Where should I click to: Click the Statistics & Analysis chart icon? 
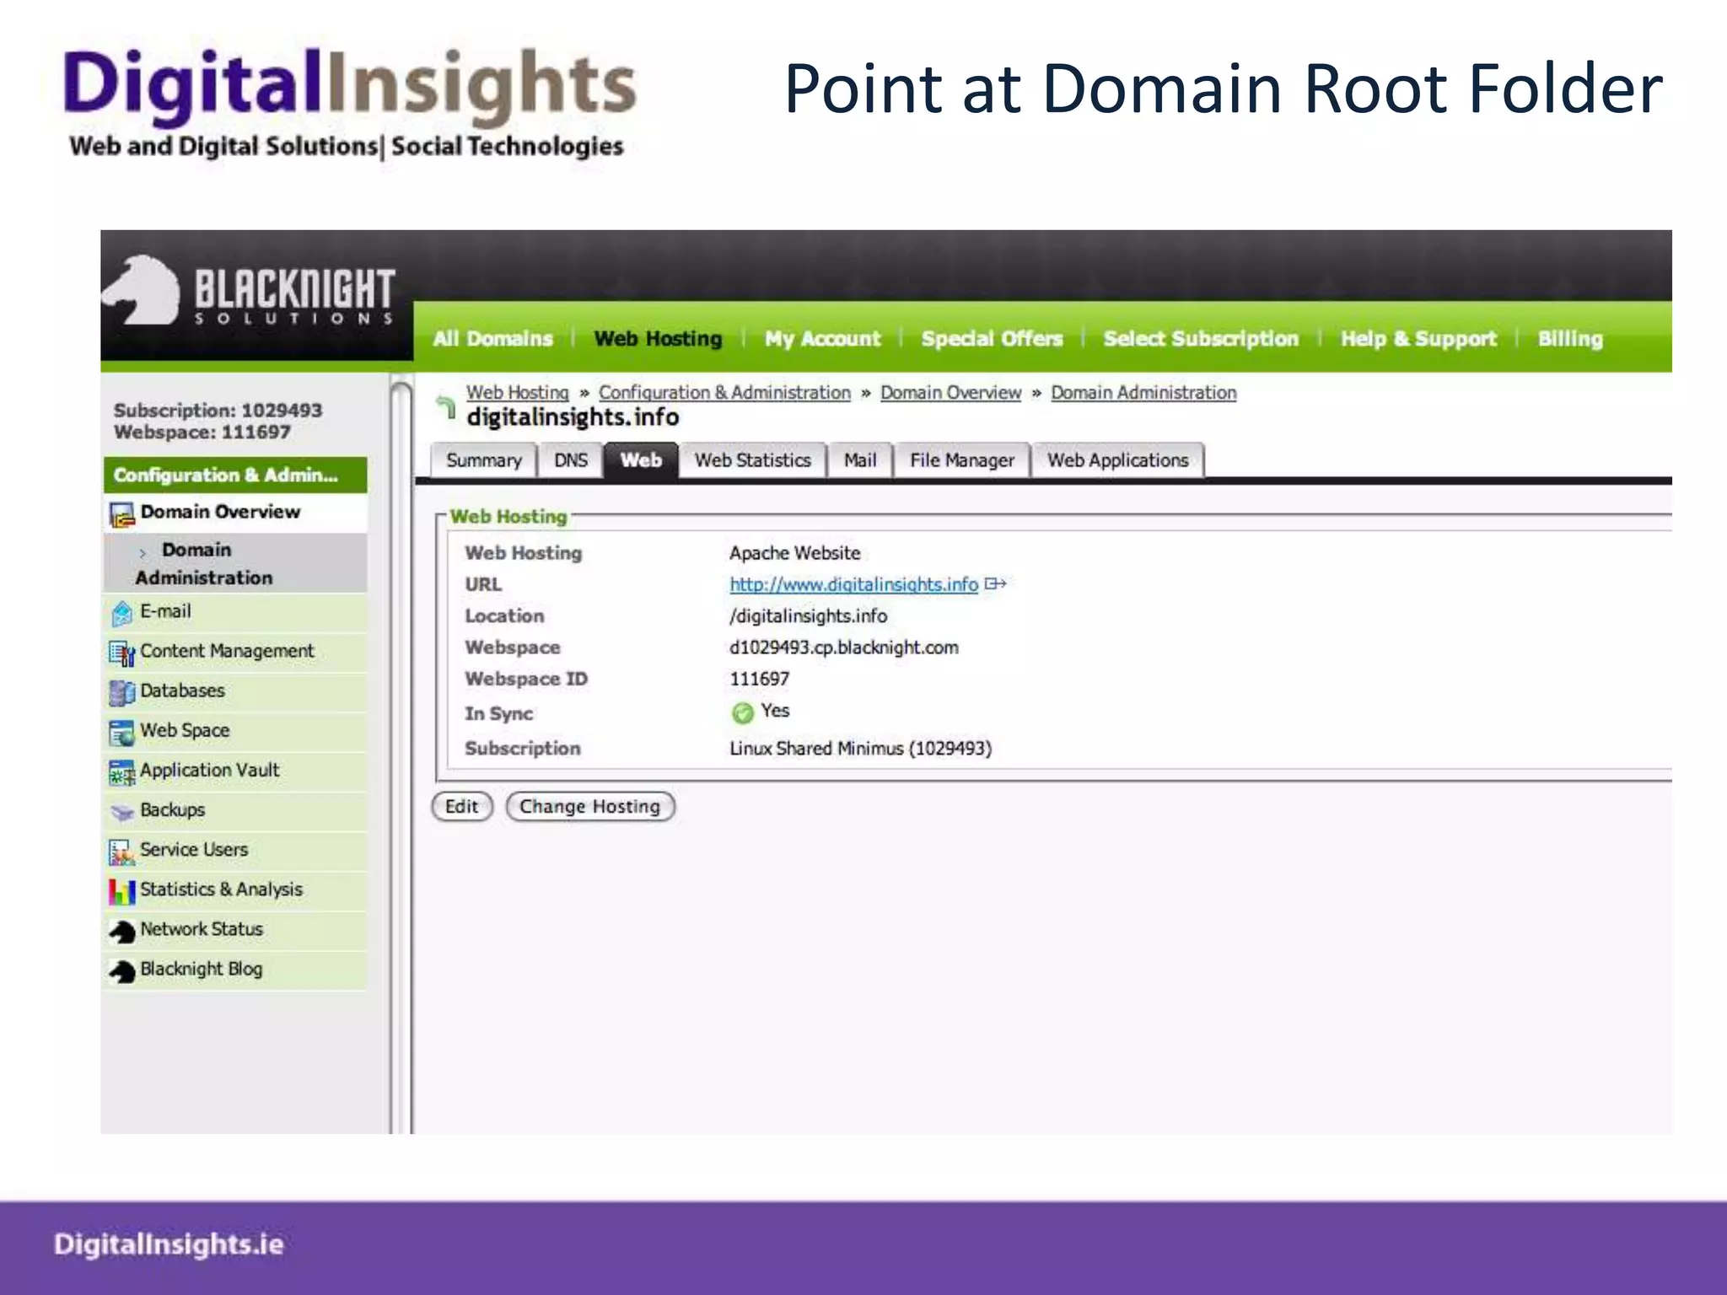[x=121, y=891]
